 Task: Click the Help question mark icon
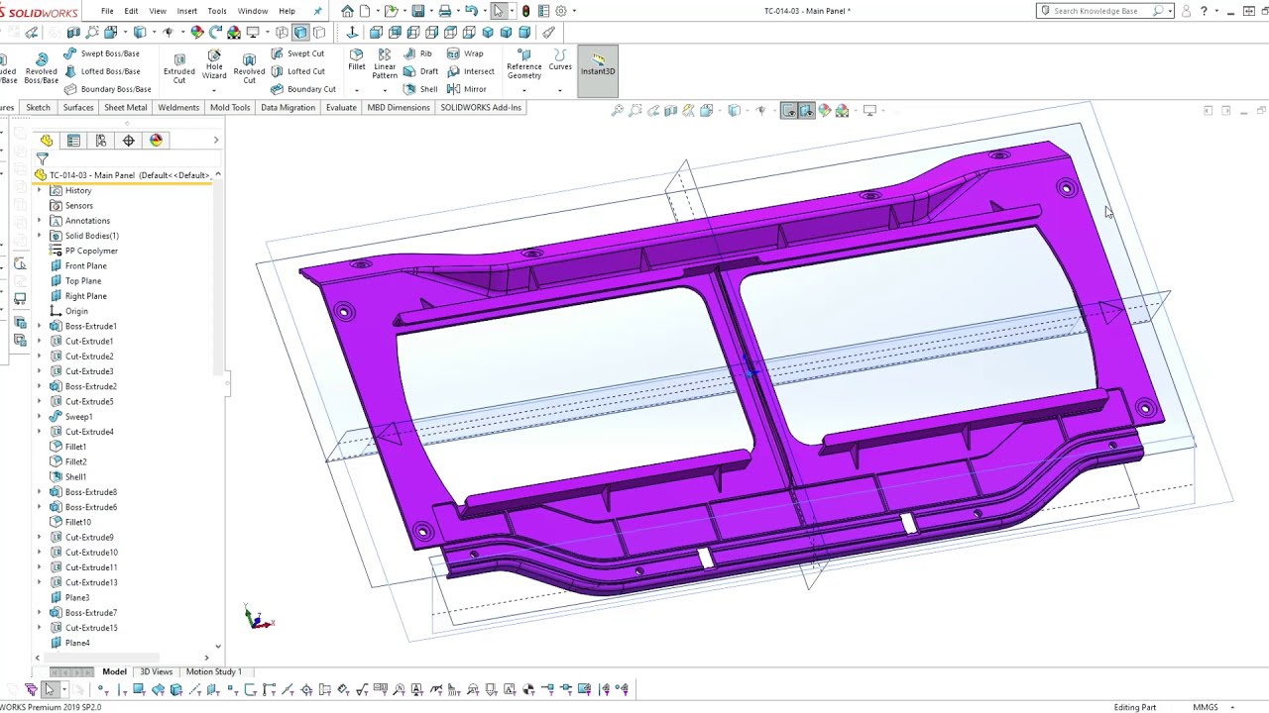pyautogui.click(x=1204, y=11)
